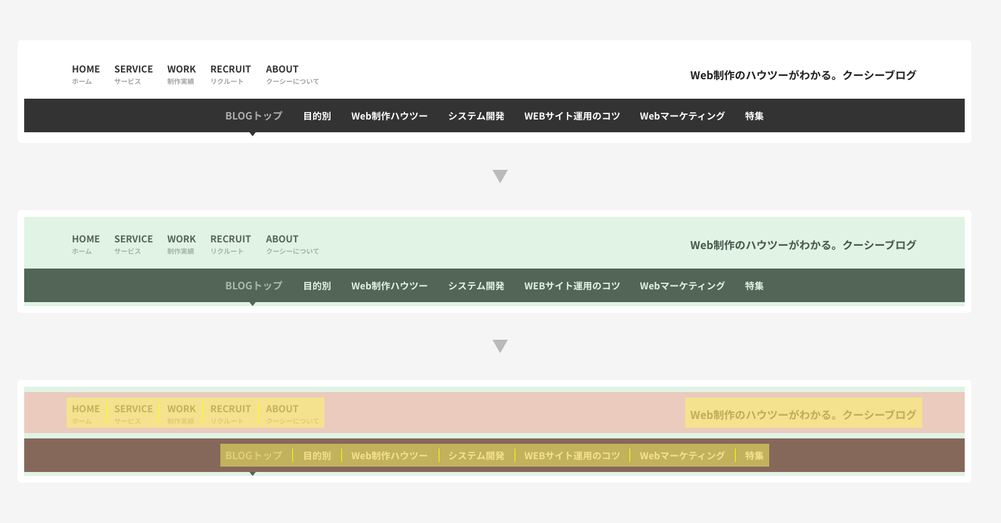
Task: Click the blog title in the green-tinted header
Action: pos(803,245)
